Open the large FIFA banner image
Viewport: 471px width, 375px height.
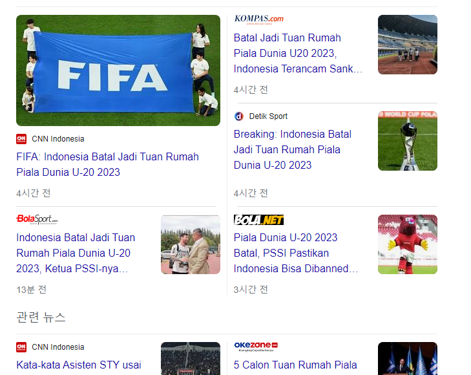(x=118, y=70)
